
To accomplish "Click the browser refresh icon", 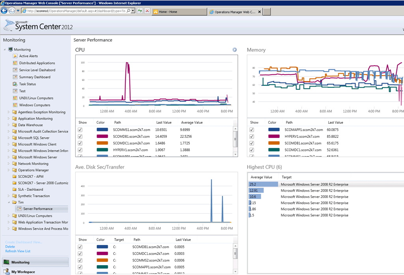I will pyautogui.click(x=140, y=11).
